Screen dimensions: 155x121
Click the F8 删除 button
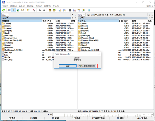[x=120, y=118]
